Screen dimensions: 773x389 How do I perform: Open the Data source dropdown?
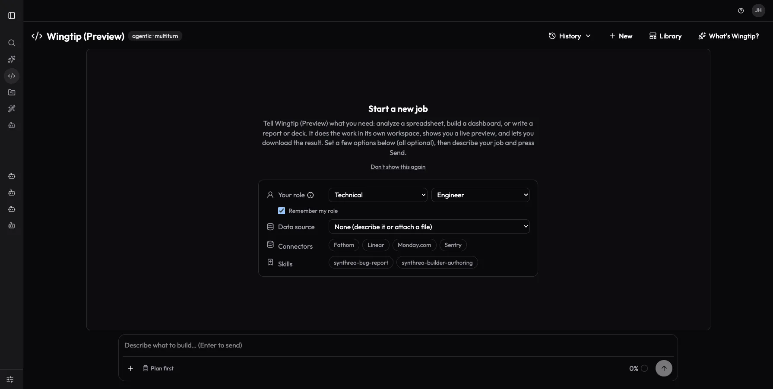429,227
